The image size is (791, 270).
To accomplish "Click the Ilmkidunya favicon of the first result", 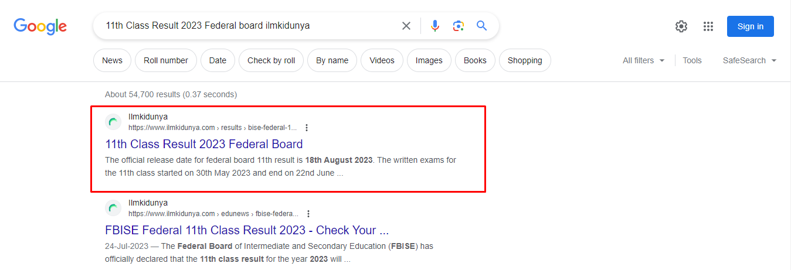I will [113, 122].
